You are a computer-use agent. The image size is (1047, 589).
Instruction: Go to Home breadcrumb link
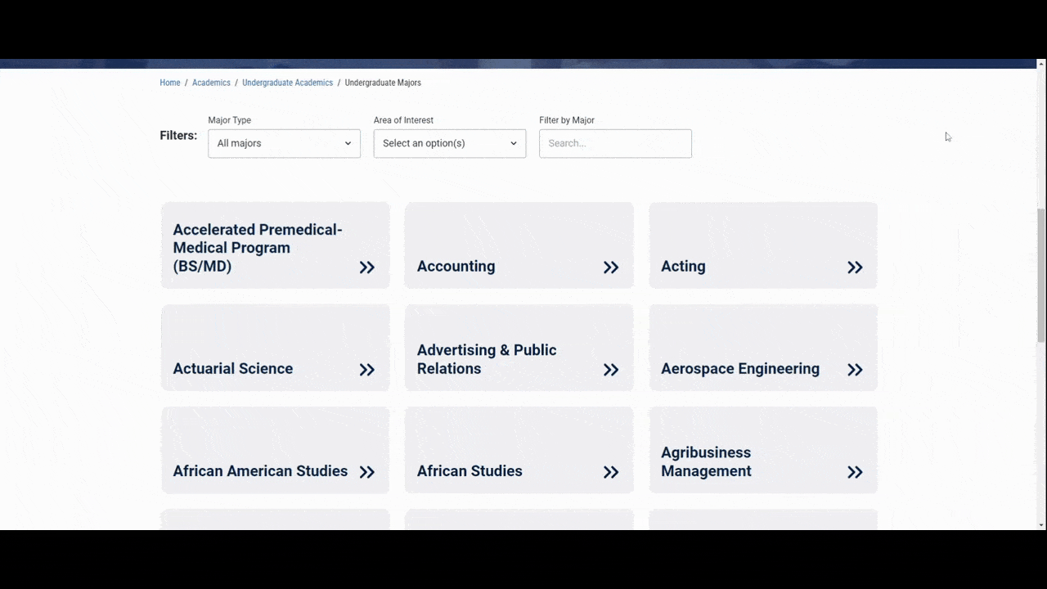pos(170,83)
